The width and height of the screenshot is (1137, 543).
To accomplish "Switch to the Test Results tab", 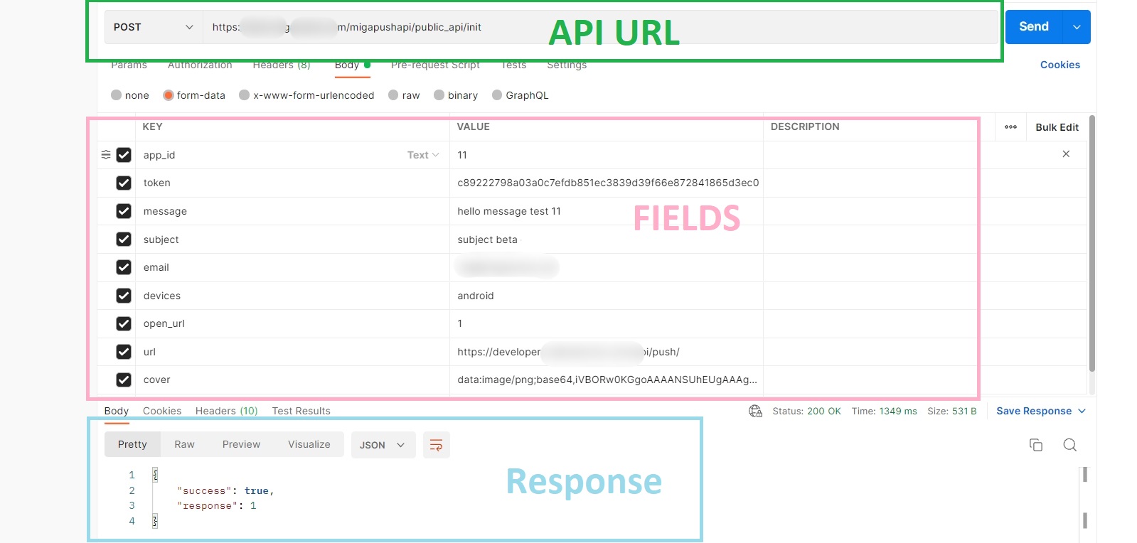I will pos(301,411).
